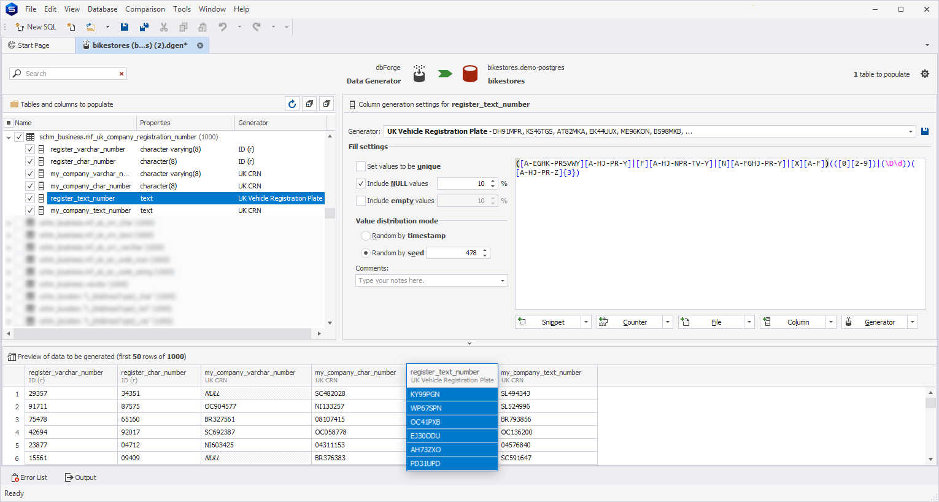Viewport: 939px width, 502px height.
Task: Close the bikestores dgen tab
Action: pyautogui.click(x=200, y=45)
